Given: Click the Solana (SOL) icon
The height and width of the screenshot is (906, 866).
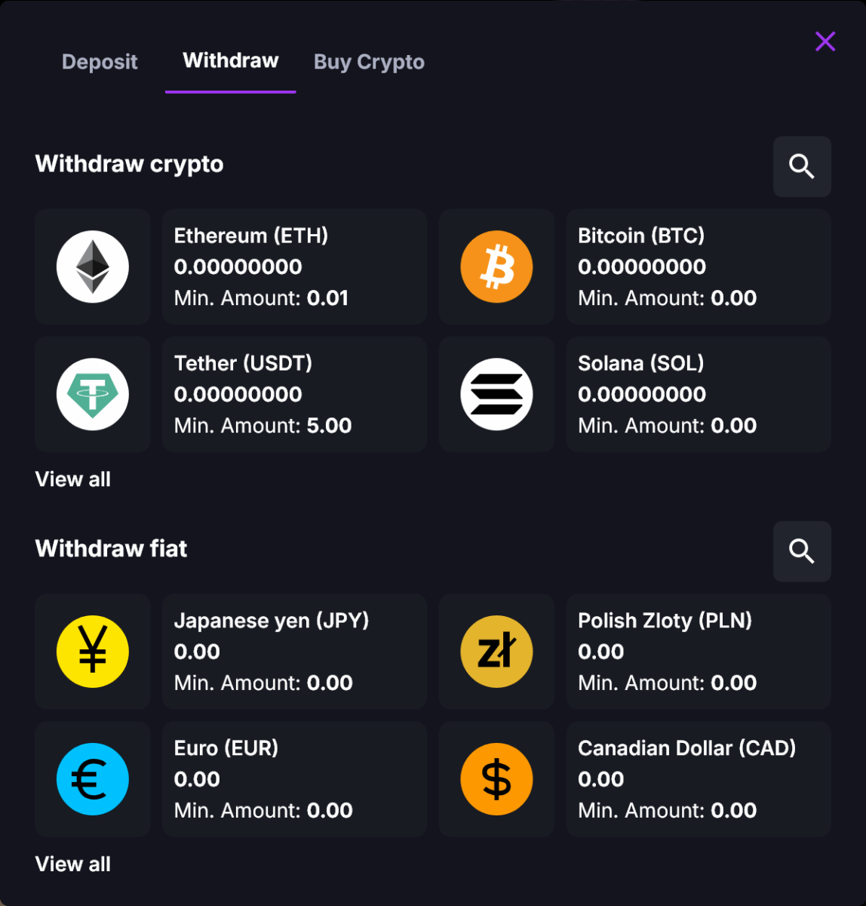Looking at the screenshot, I should (x=496, y=394).
